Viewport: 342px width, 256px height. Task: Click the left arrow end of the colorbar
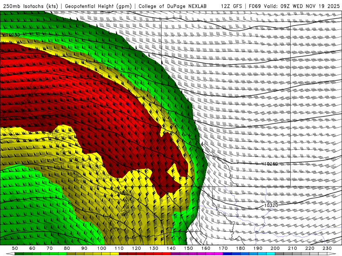point(10,254)
